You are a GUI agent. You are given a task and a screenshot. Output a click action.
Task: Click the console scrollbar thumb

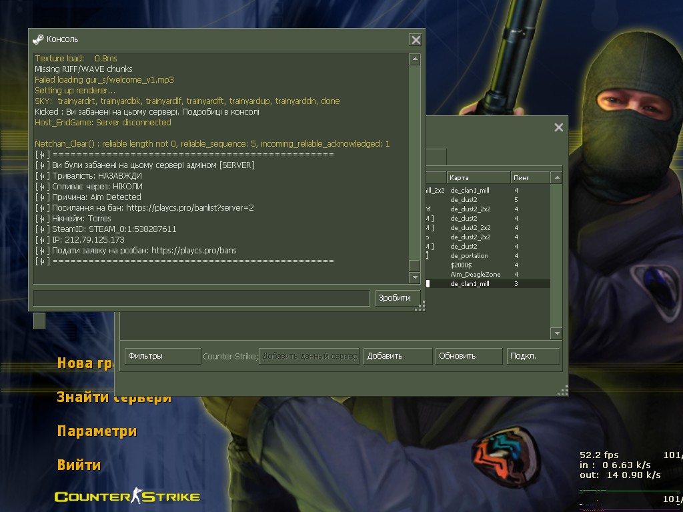(x=415, y=265)
